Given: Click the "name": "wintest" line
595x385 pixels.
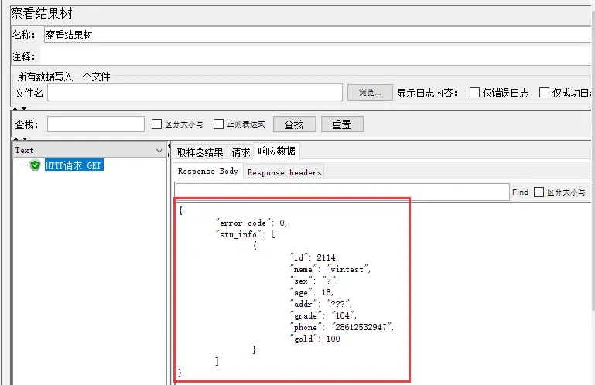Looking at the screenshot, I should (330, 269).
